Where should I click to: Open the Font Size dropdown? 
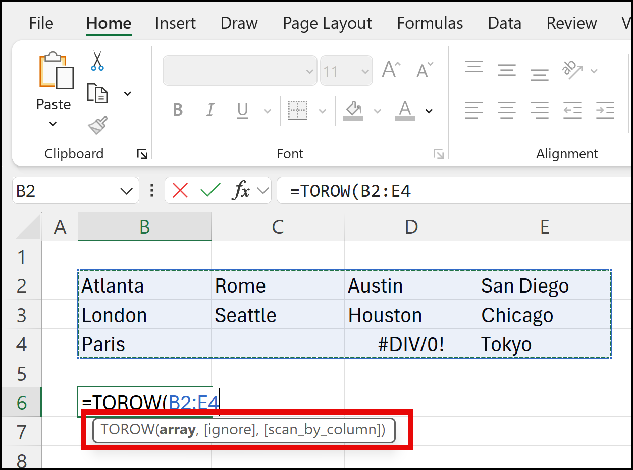click(365, 71)
